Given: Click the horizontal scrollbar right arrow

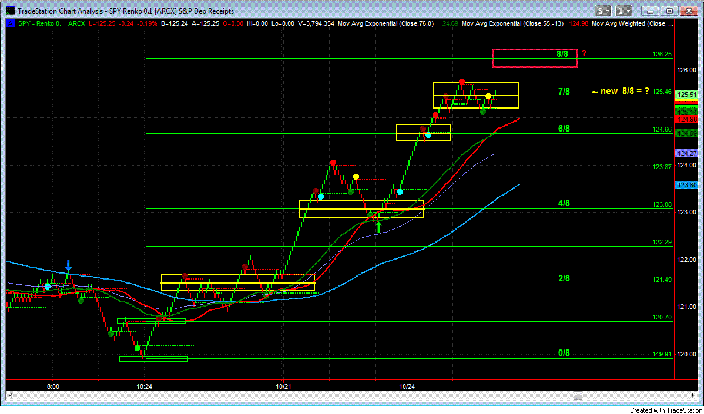Looking at the screenshot, I should (x=693, y=395).
